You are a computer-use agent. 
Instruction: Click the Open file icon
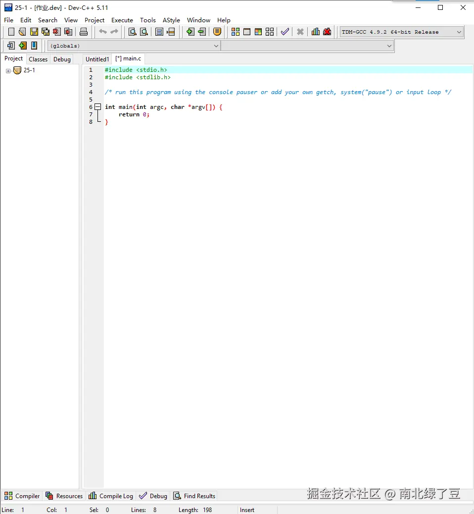[22, 32]
